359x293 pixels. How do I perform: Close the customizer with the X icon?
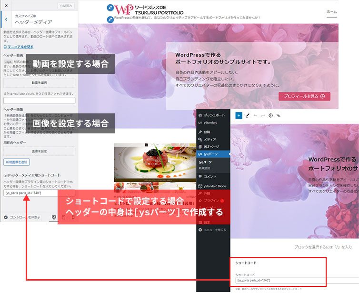point(6,6)
